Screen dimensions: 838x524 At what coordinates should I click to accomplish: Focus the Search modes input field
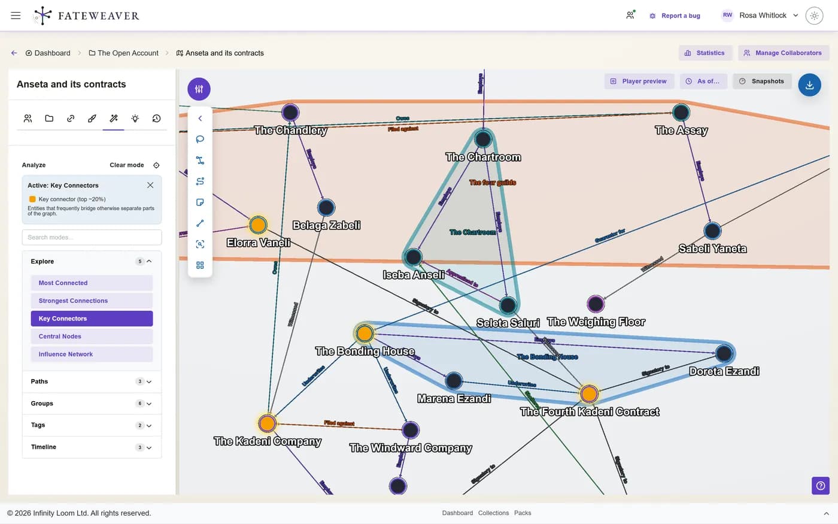pyautogui.click(x=92, y=237)
